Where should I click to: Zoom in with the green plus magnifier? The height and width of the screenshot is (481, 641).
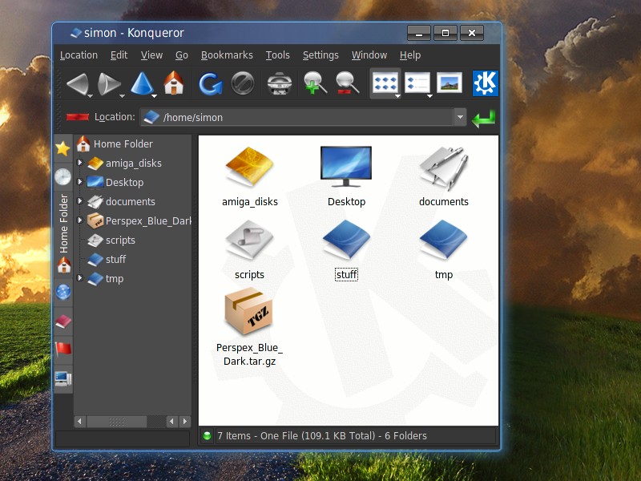[315, 83]
